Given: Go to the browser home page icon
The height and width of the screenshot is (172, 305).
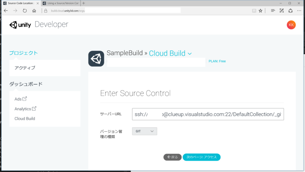Looking at the screenshot, I should 34,11.
